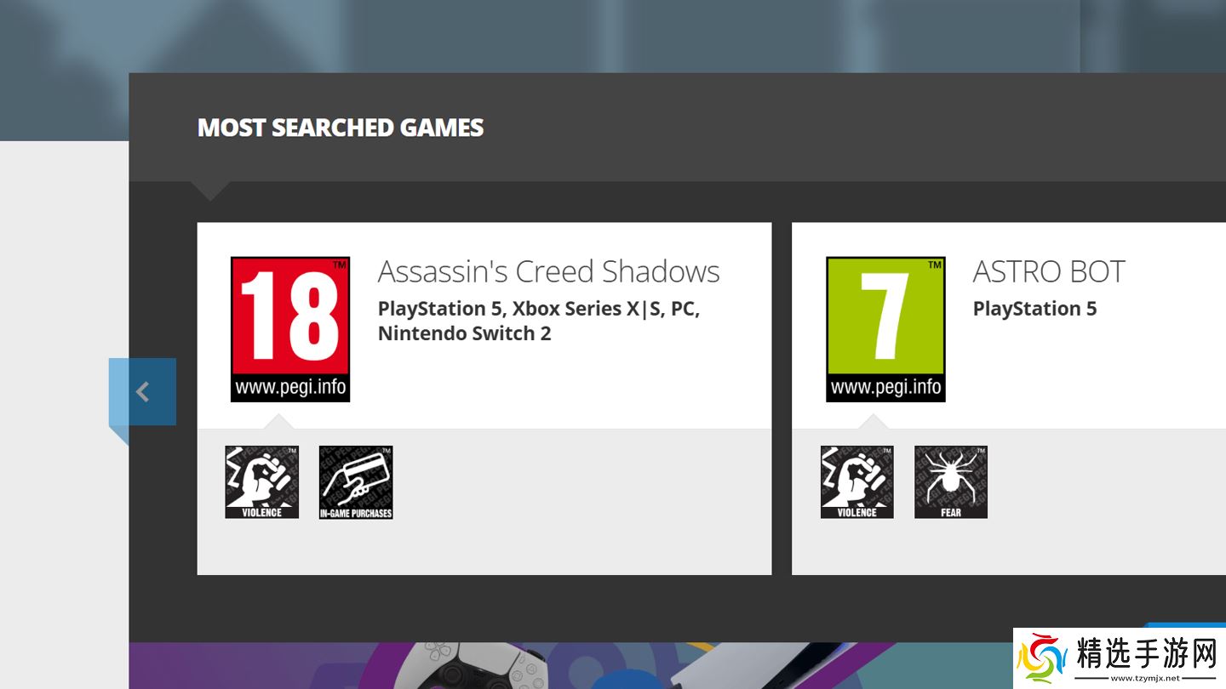Click the PlayStation 5 text under ASTRO BOT
Screen dimensions: 1226x689
pos(1034,309)
